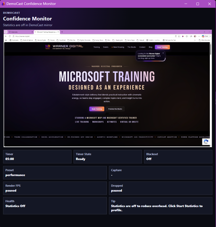The image size is (216, 227).
Task: Open a new tab with plus icon
Action: coord(62,32)
